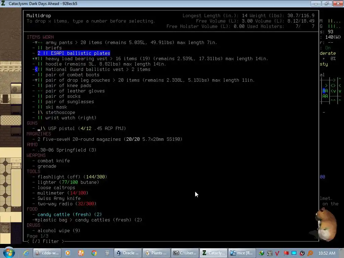Image resolution: width=344 pixels, height=258 pixels.
Task: Click the Page 1/3 indicator
Action: [x=38, y=236]
